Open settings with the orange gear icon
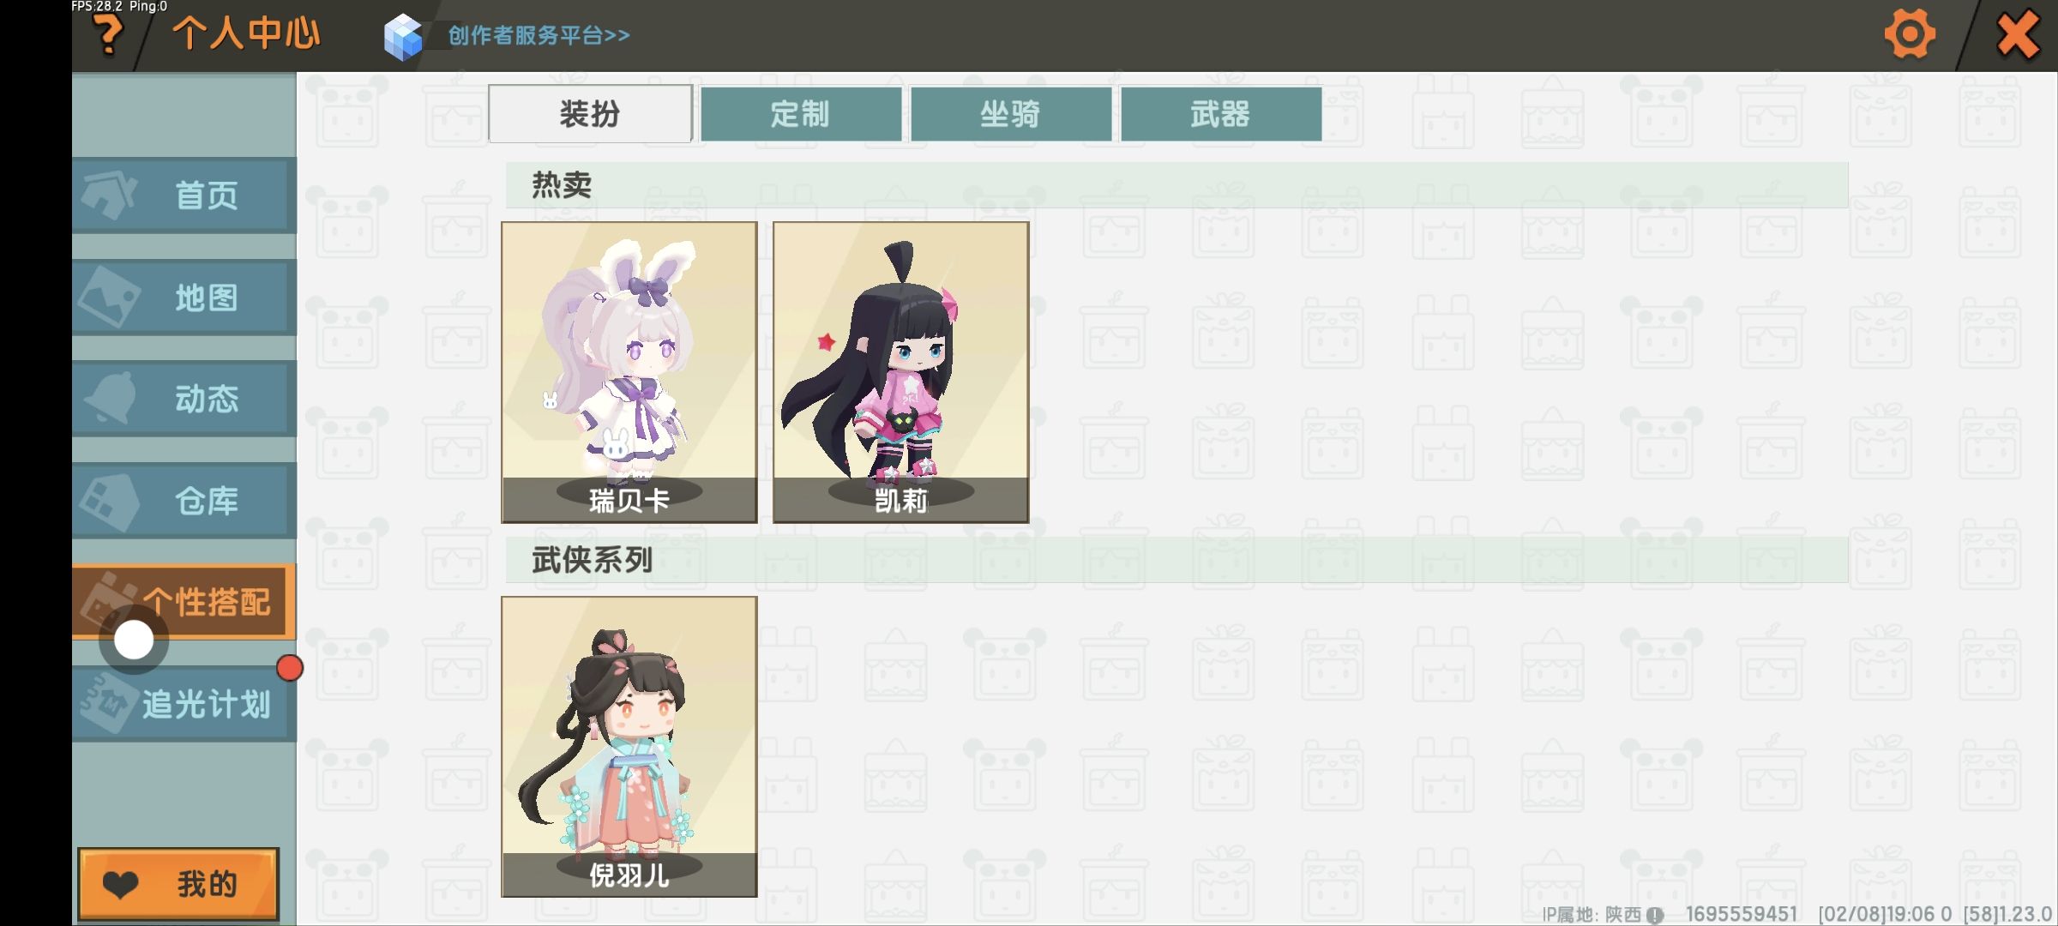The image size is (2058, 926). coord(1909,35)
